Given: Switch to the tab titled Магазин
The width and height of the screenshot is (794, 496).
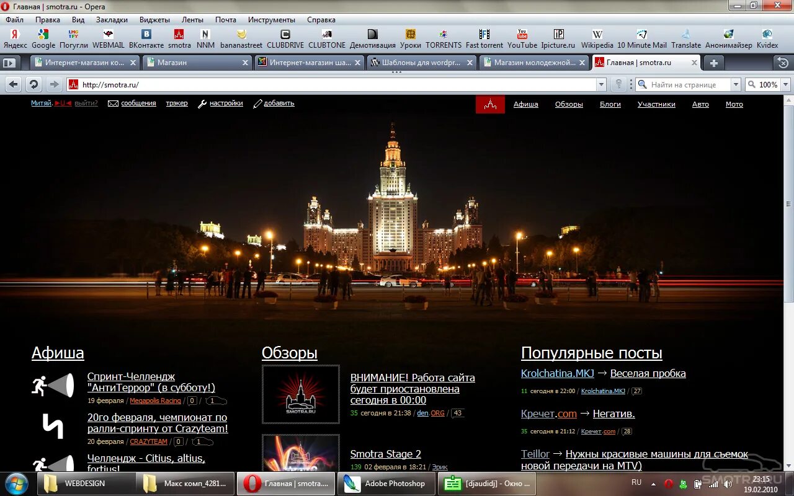Looking at the screenshot, I should 196,63.
